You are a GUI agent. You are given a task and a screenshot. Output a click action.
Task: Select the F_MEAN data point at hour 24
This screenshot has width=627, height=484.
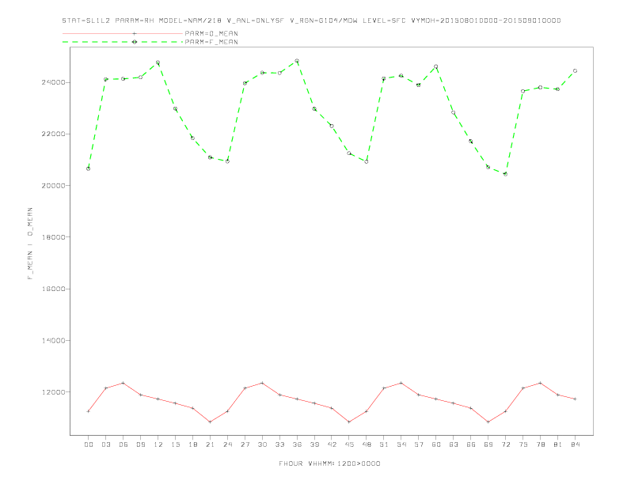227,161
